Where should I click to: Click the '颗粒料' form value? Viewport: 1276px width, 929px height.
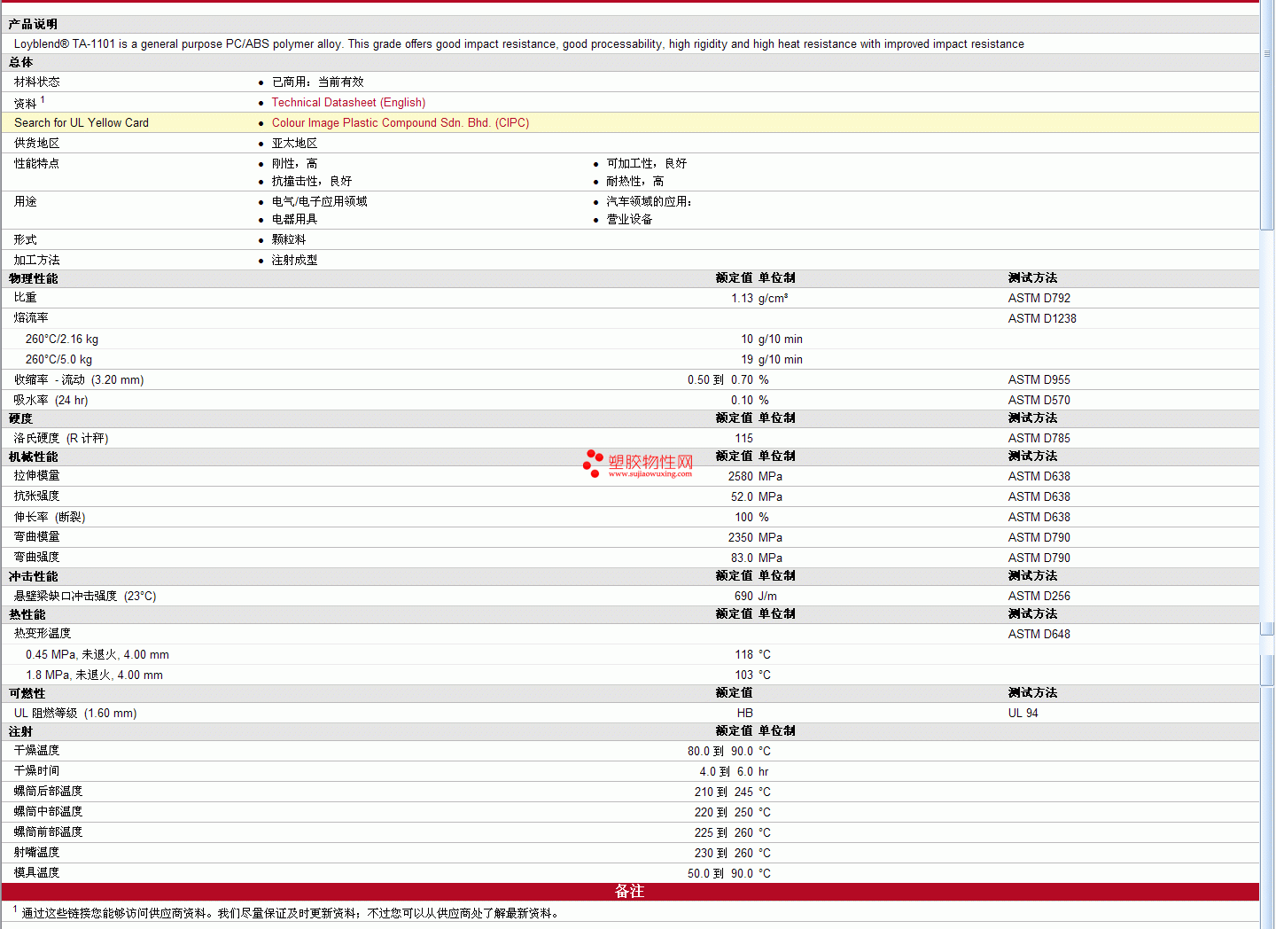[x=289, y=239]
